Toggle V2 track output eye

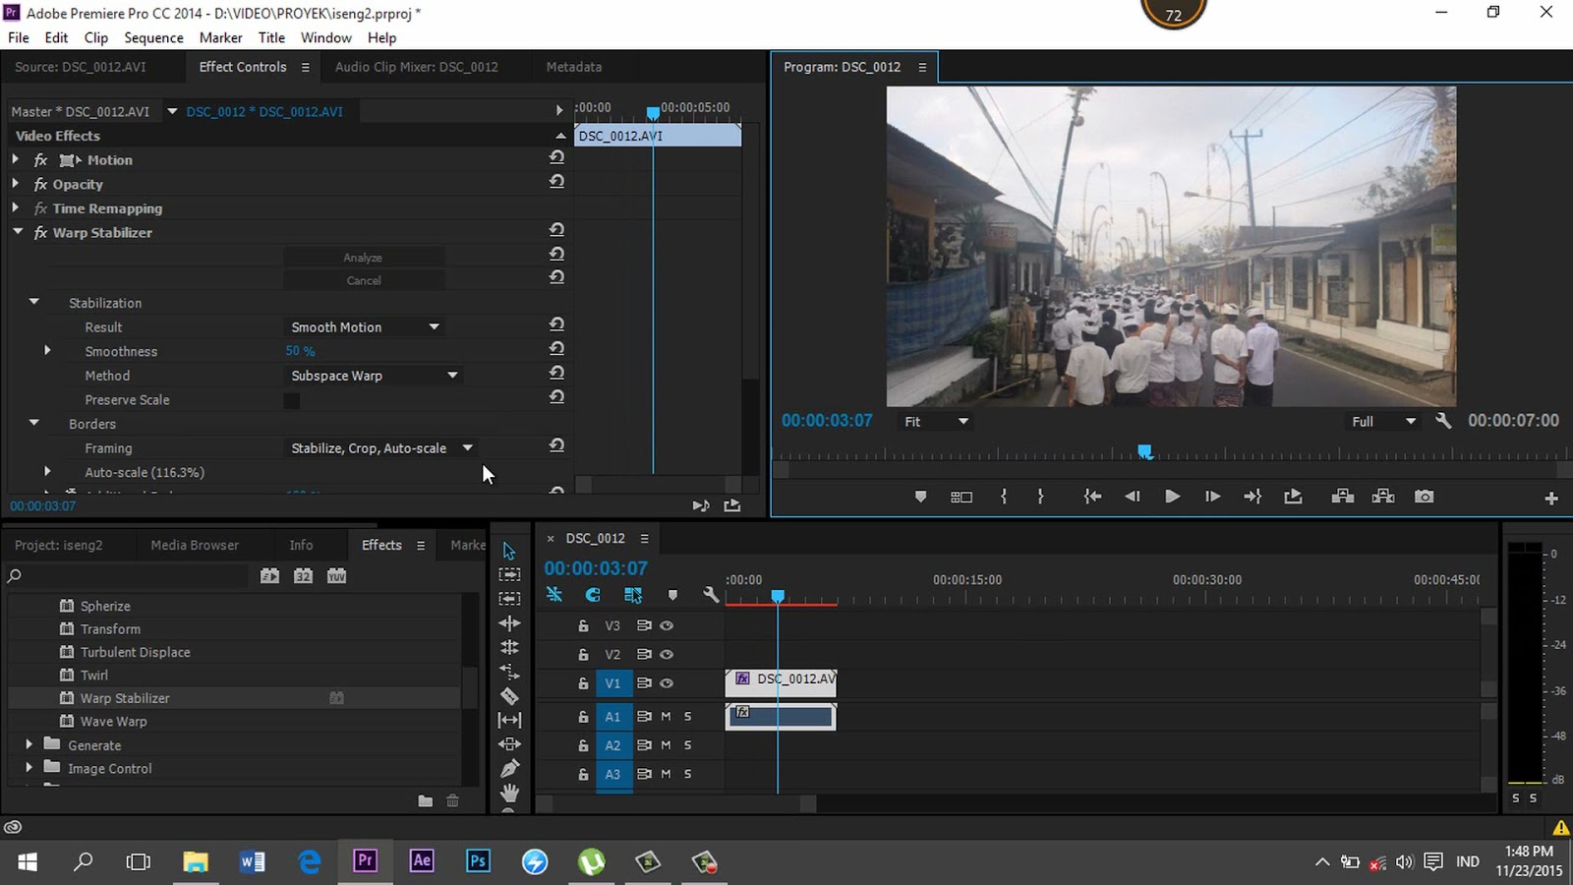[667, 654]
